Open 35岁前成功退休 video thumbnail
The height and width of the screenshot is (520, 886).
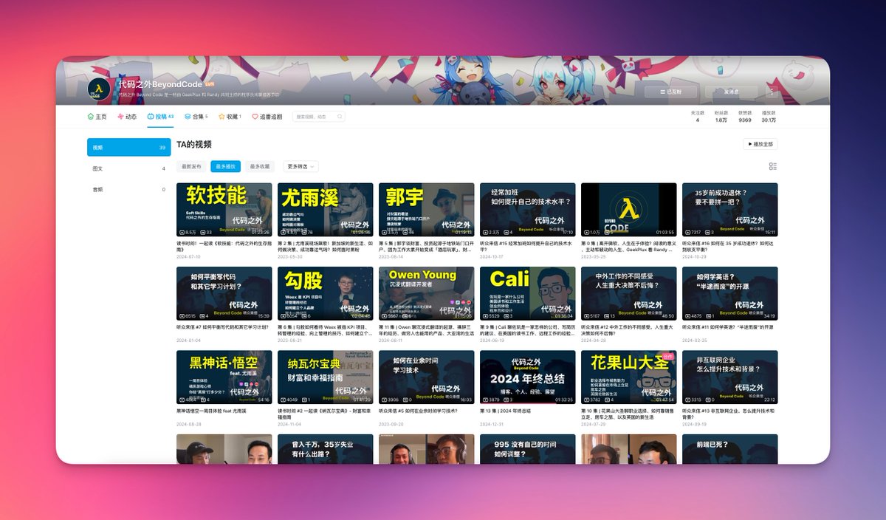pos(729,210)
